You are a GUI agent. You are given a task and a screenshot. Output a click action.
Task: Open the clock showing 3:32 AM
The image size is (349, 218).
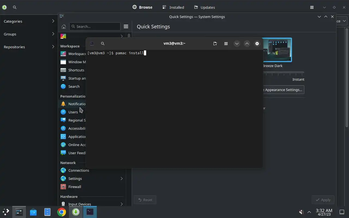pyautogui.click(x=324, y=212)
